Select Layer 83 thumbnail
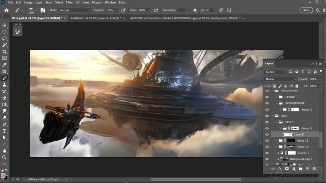The image size is (326, 183). coord(288,134)
